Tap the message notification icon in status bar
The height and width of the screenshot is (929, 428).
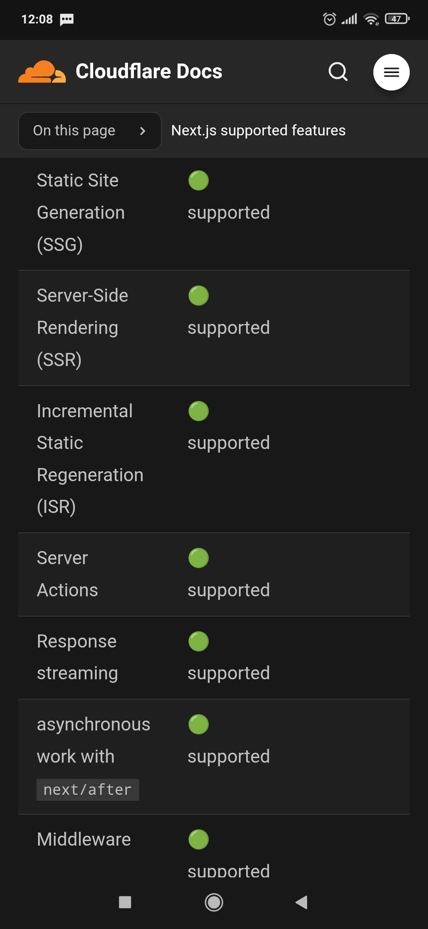coord(67,19)
